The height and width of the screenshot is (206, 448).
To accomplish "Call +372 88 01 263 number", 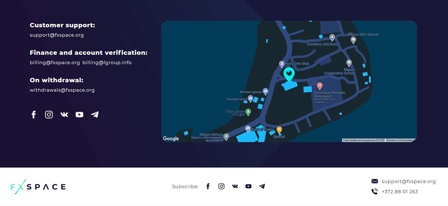I will point(400,192).
